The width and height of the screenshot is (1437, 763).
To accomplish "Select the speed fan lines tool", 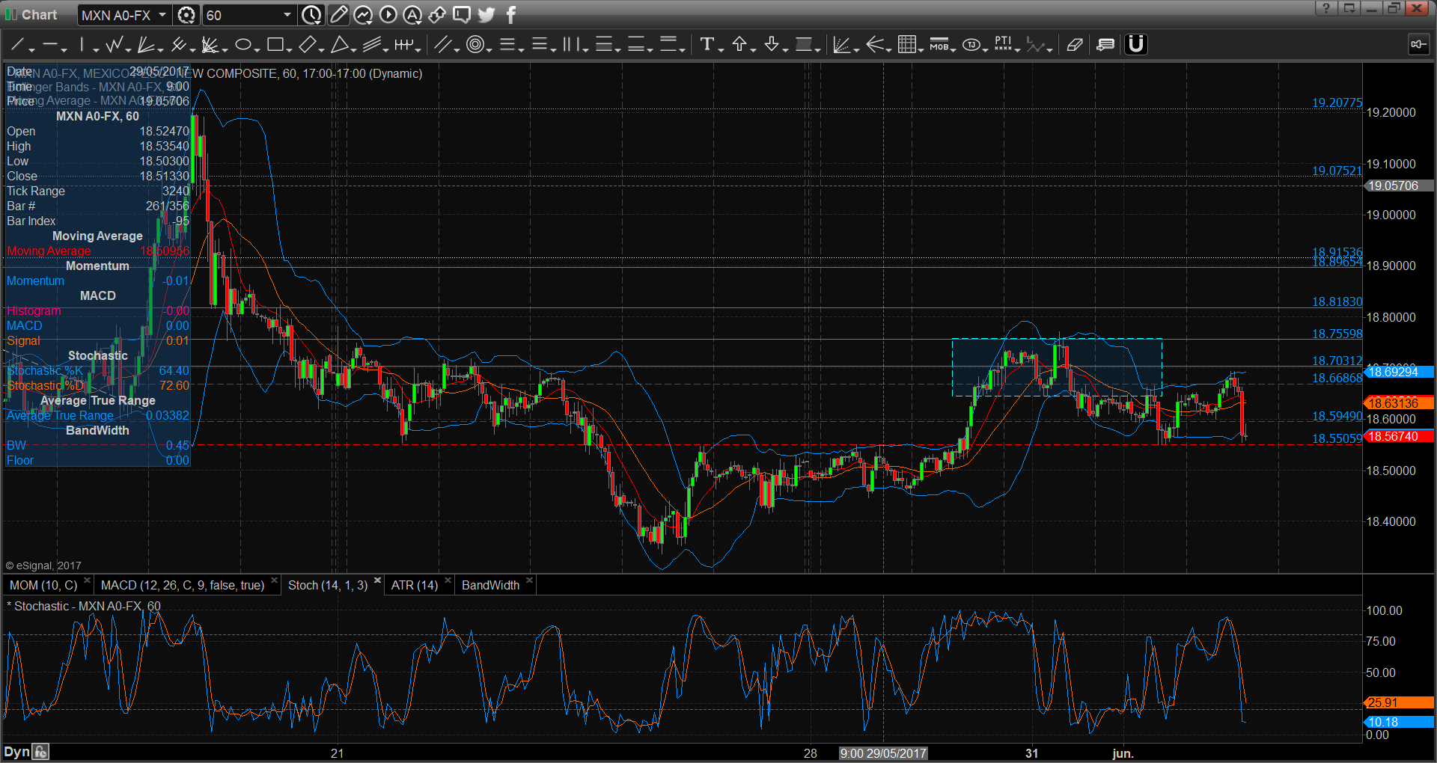I will [x=146, y=45].
